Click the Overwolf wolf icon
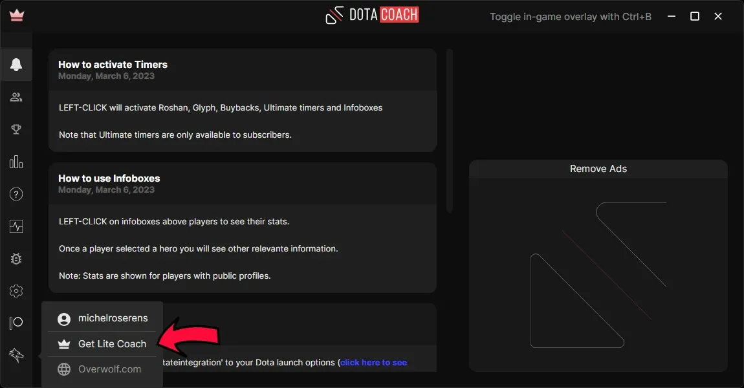 coord(16,355)
